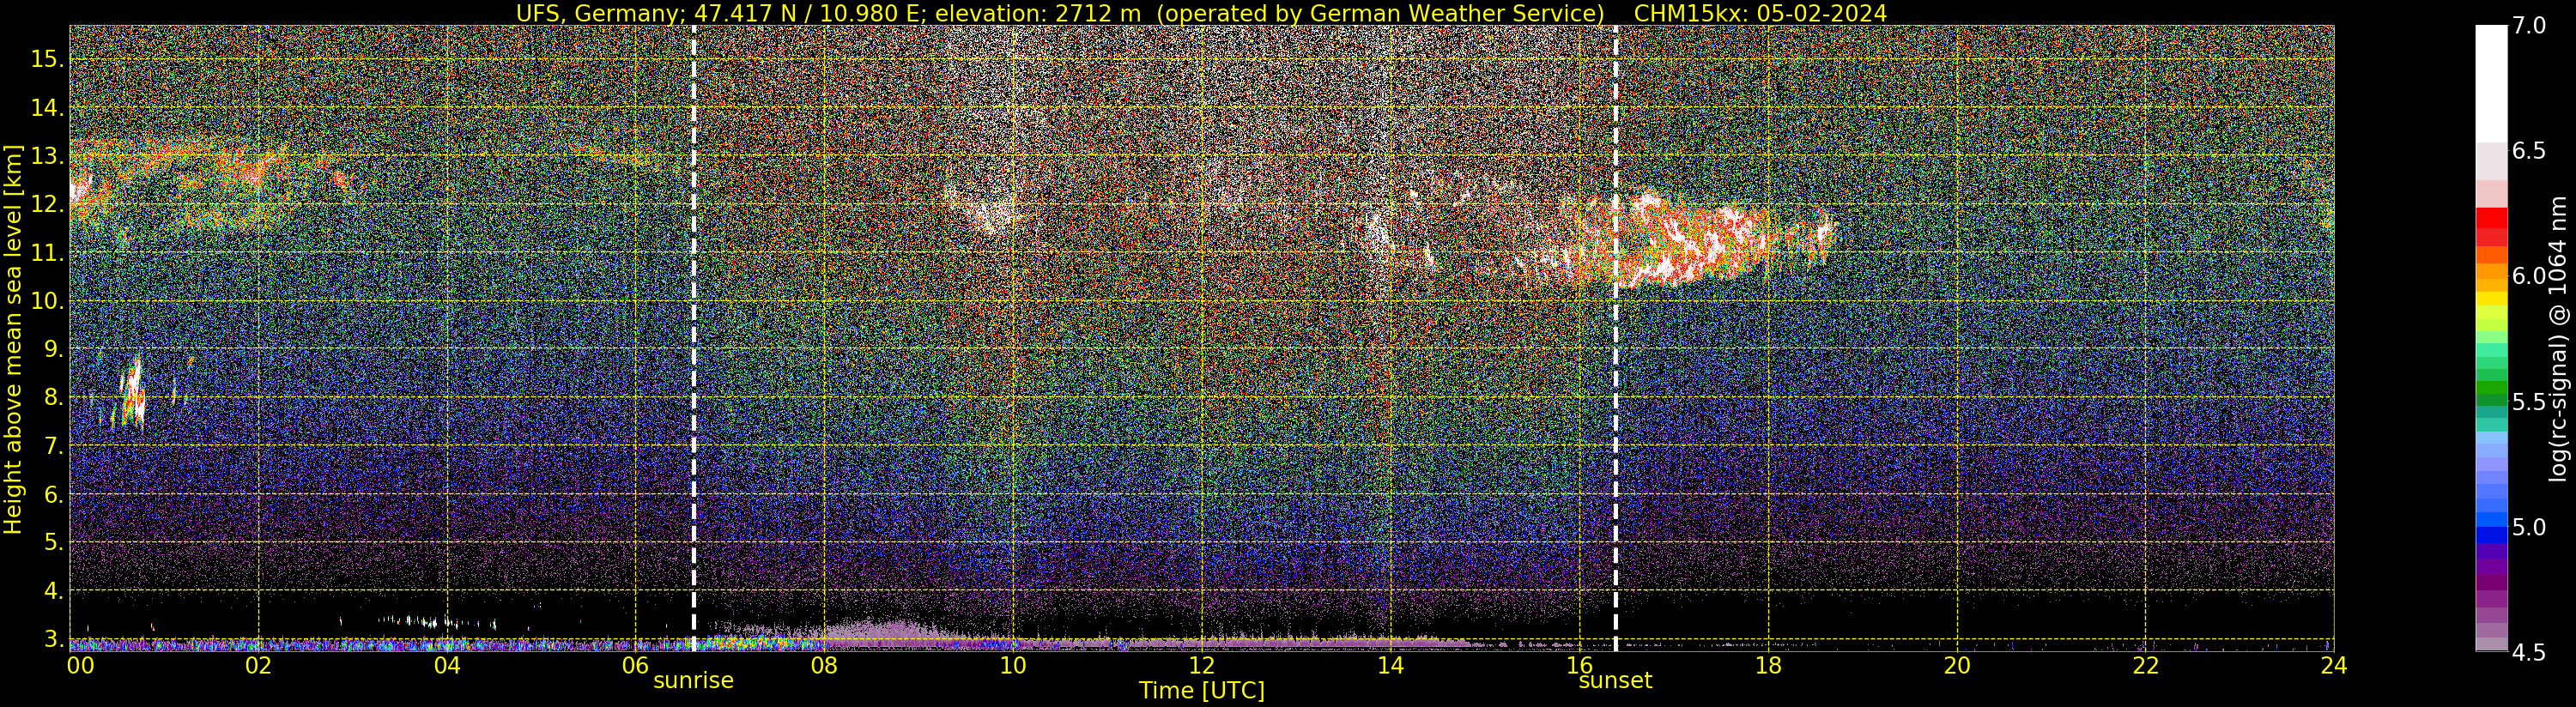2576x707 pixels.
Task: Click the time axis tick '04'
Action: pos(447,665)
